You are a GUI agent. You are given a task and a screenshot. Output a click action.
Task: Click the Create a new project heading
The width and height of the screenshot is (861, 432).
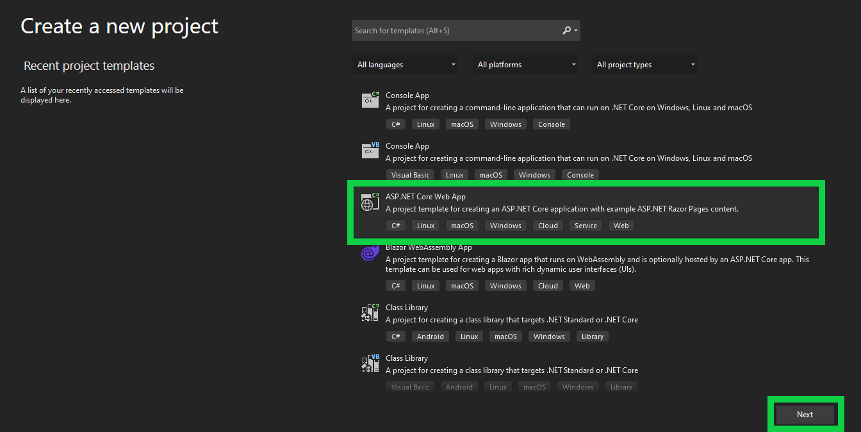(119, 26)
